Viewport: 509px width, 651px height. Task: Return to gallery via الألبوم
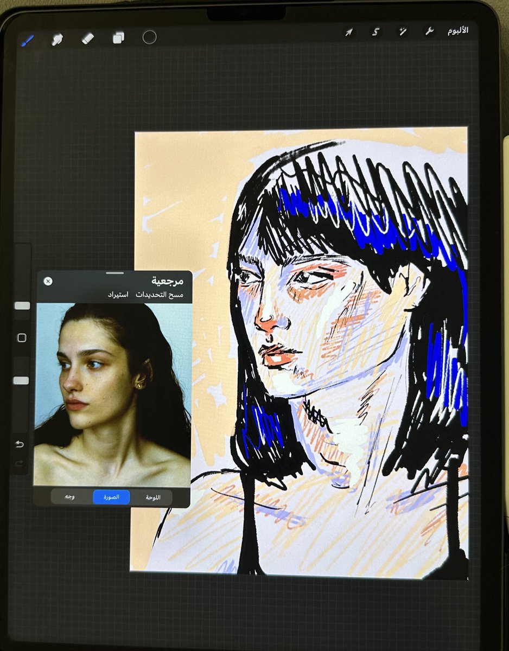(x=458, y=30)
